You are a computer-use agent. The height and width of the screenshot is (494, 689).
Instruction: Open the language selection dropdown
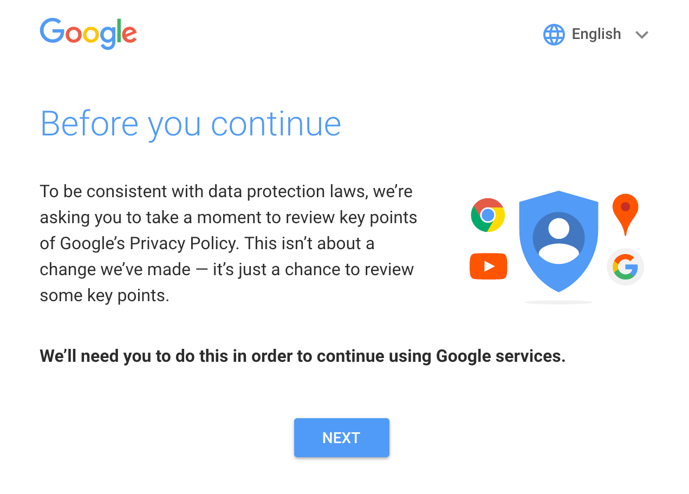[x=596, y=34]
